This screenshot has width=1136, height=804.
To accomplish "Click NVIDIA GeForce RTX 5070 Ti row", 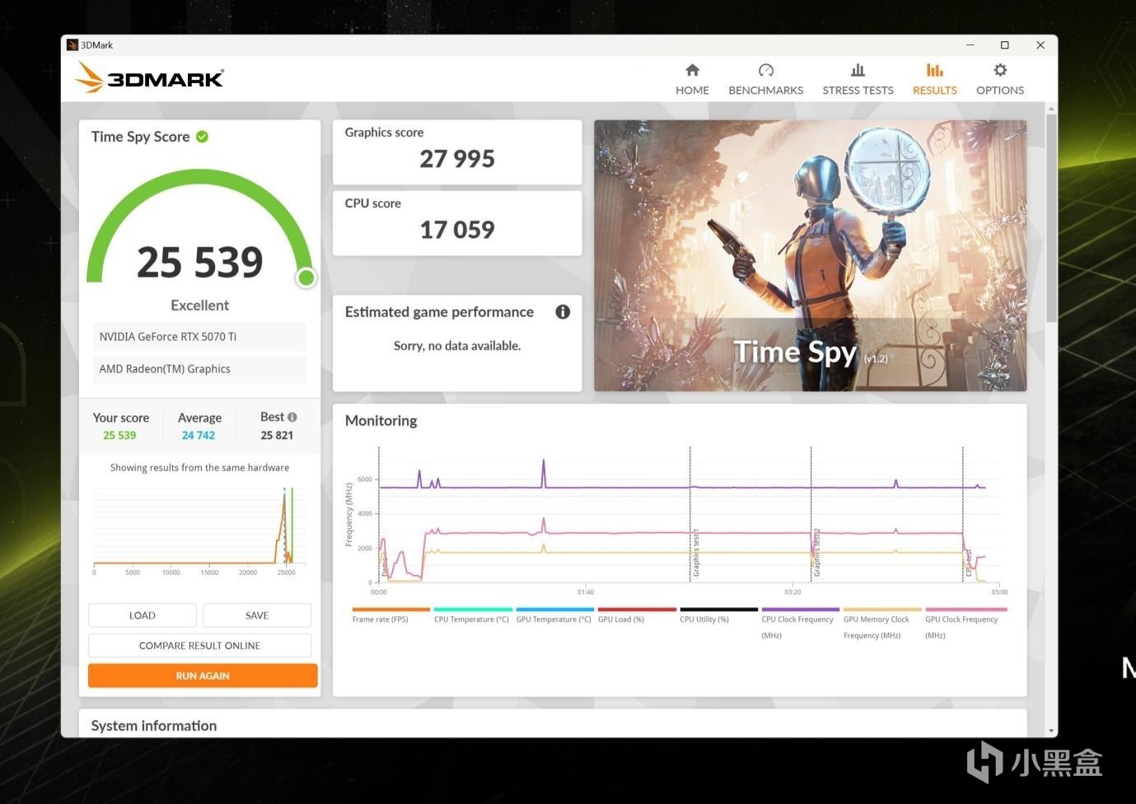I will coord(199,337).
